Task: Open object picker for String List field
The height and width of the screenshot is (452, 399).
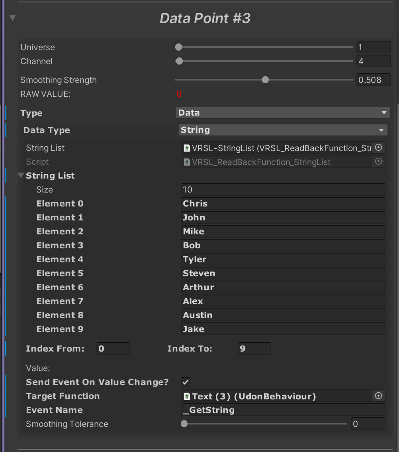Action: (x=379, y=148)
